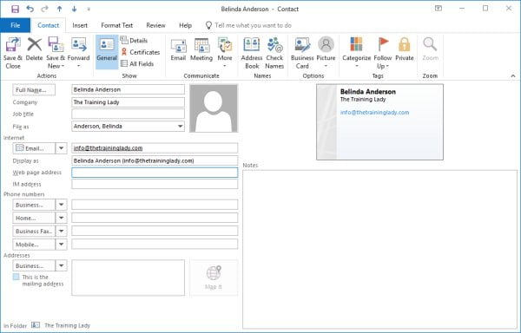Image resolution: width=521 pixels, height=333 pixels.
Task: Click the Full Name text field
Action: tap(128, 89)
